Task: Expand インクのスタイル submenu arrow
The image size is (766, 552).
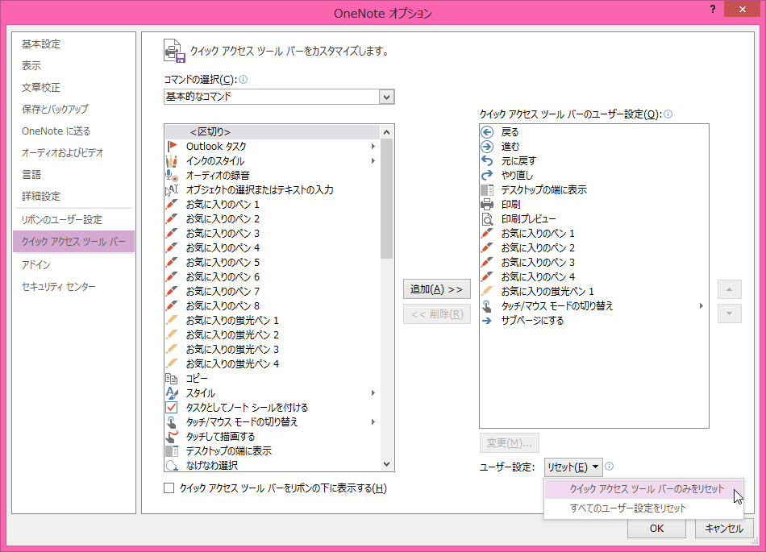Action: coord(373,161)
